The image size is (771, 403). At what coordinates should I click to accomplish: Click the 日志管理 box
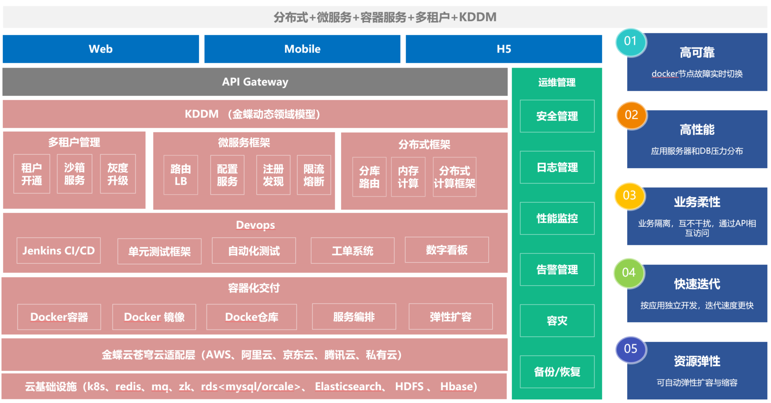[x=557, y=167]
